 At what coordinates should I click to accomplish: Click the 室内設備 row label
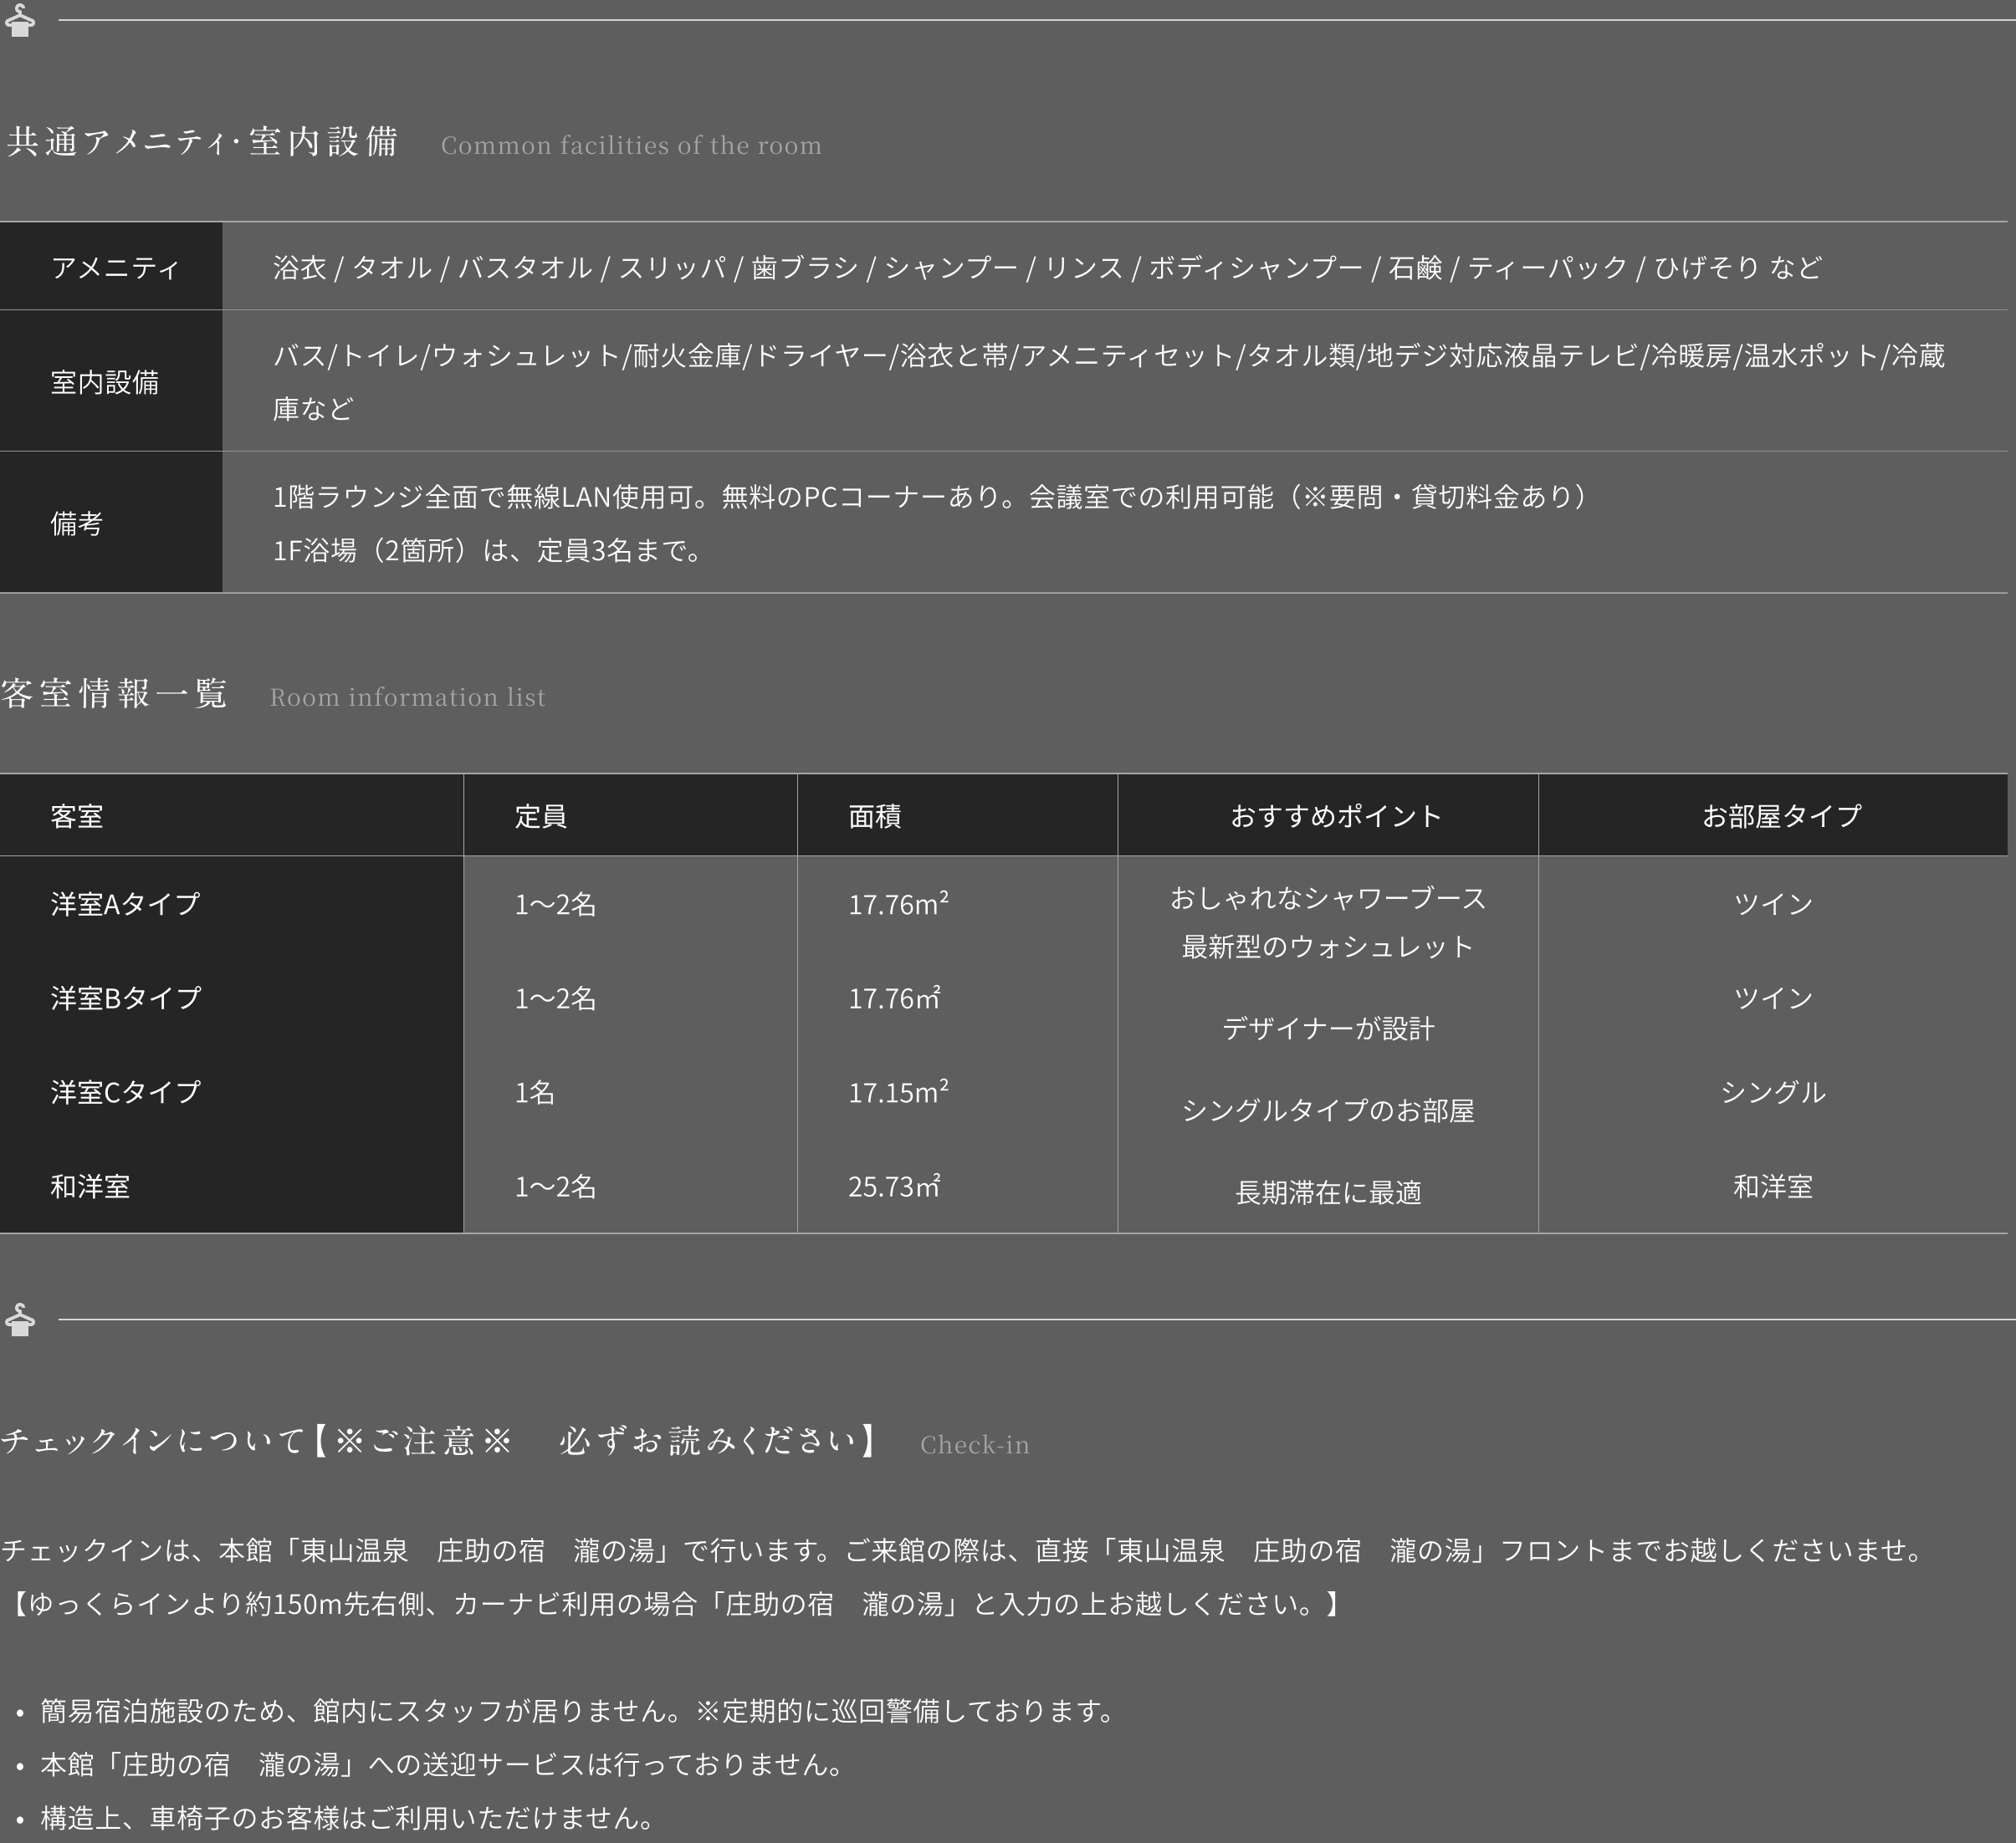[x=105, y=382]
